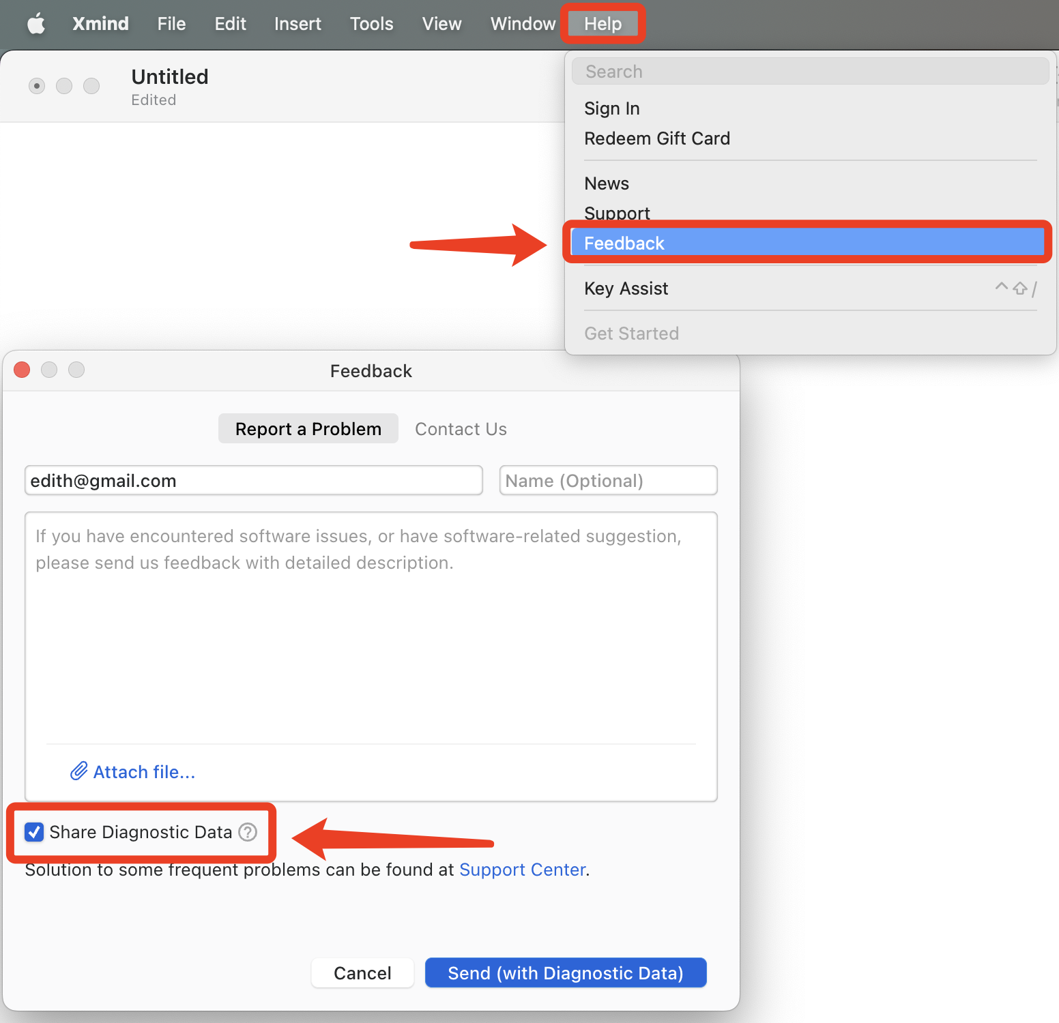
Task: Cancel the Feedback dialog
Action: (x=362, y=973)
